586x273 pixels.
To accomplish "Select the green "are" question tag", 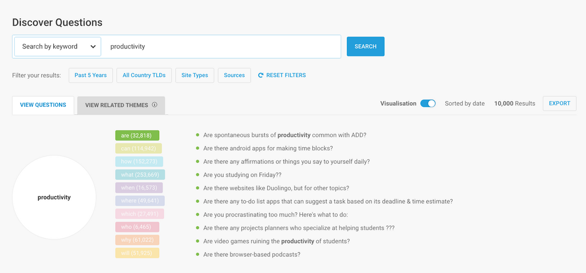I will coord(137,135).
